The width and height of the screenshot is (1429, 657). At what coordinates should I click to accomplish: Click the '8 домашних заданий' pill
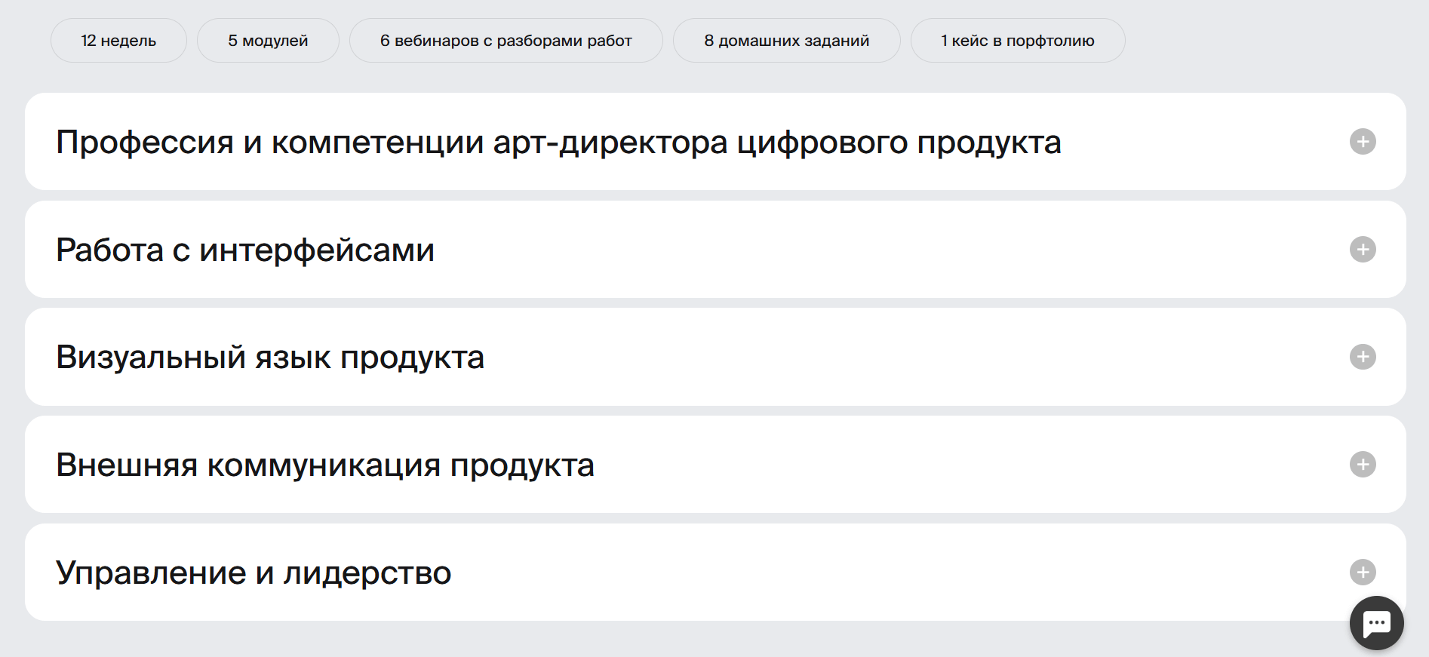786,41
